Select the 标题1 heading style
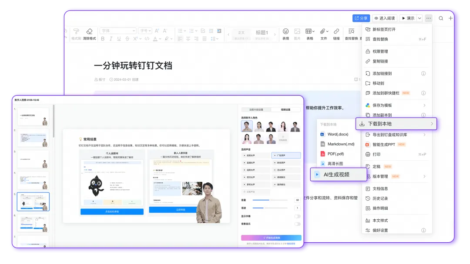Image resolution: width=470 pixels, height=264 pixels. pos(262,34)
